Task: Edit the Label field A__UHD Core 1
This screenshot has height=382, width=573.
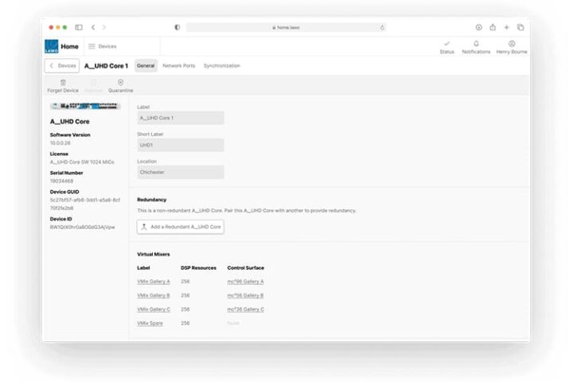Action: pos(181,118)
